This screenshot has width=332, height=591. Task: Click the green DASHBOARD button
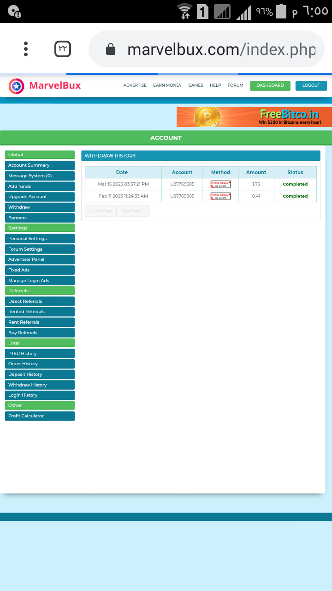coord(270,85)
